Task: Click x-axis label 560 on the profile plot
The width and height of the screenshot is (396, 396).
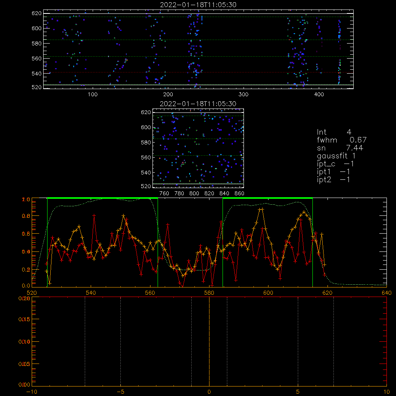Action: 150,293
